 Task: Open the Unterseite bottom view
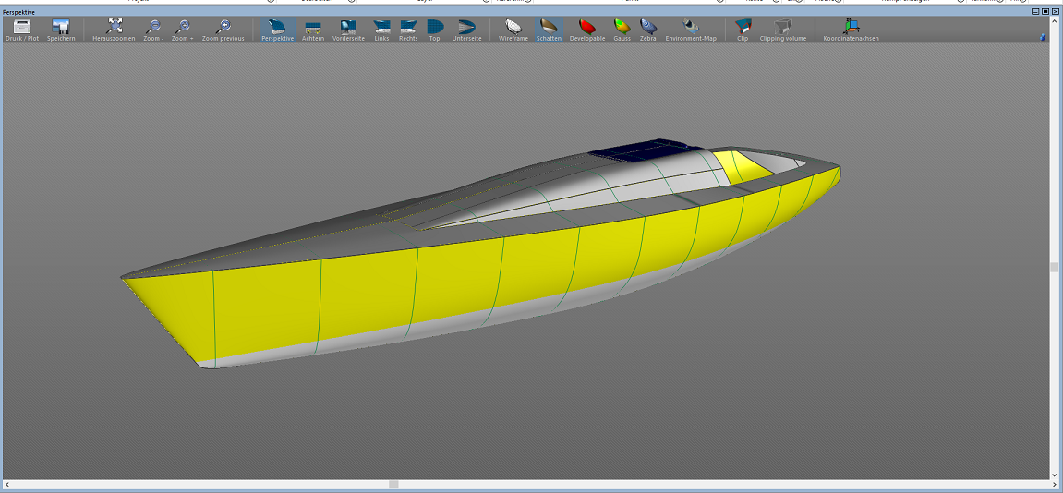[x=466, y=29]
